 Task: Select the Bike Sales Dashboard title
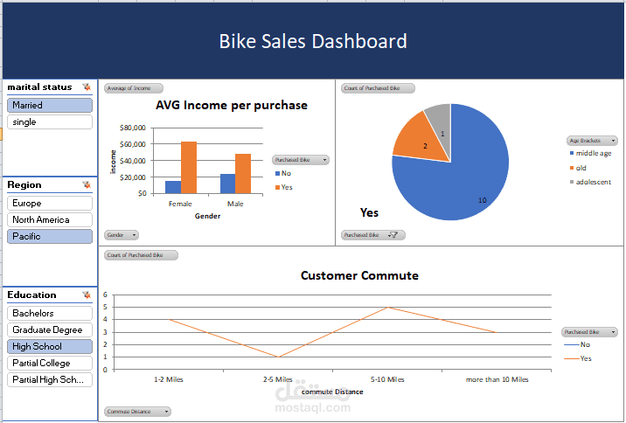click(x=312, y=41)
